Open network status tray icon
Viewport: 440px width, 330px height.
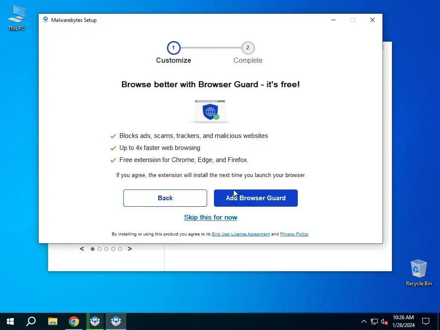[374, 321]
